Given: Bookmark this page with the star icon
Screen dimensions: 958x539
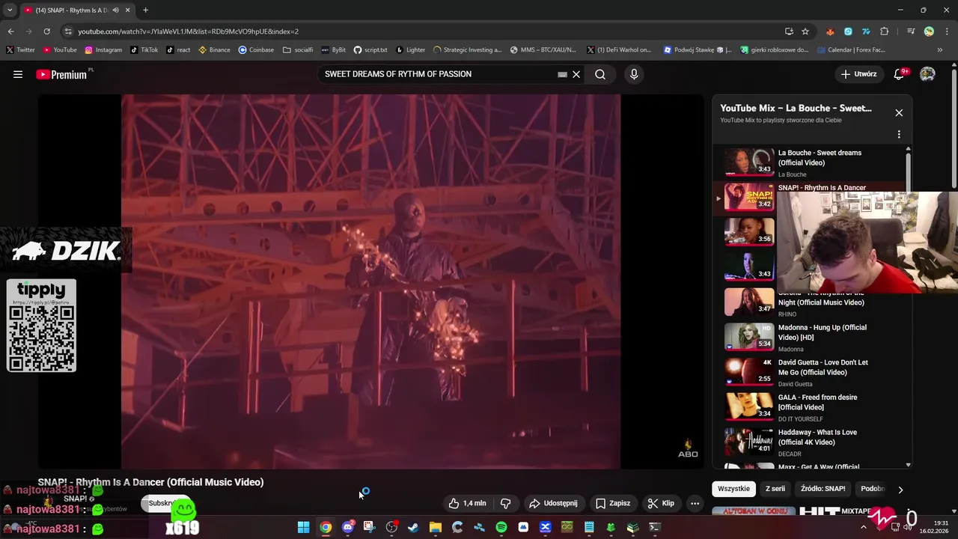Looking at the screenshot, I should coord(805,31).
